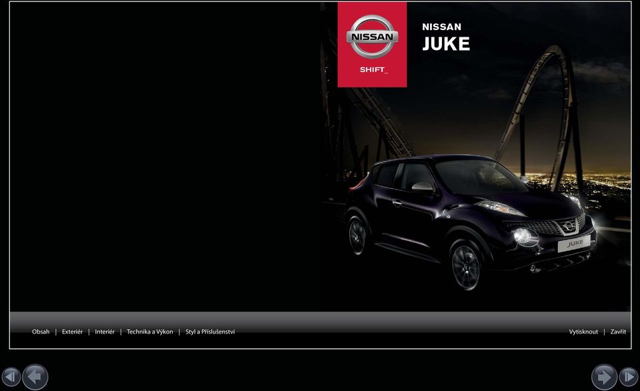
Task: Click the previous page left arrow
Action: pyautogui.click(x=35, y=377)
